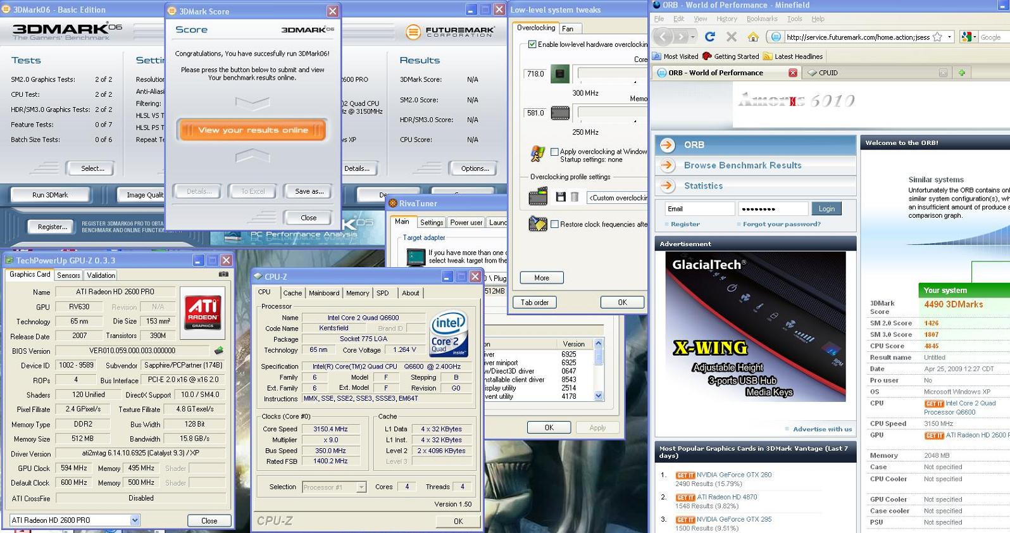1010x533 pixels.
Task: Click the driver list scrollbar down arrow
Action: (599, 396)
